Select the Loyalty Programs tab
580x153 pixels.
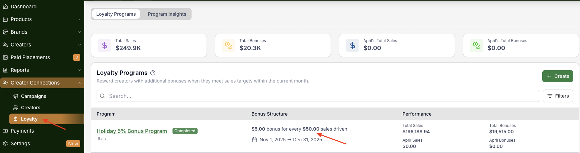tap(116, 14)
